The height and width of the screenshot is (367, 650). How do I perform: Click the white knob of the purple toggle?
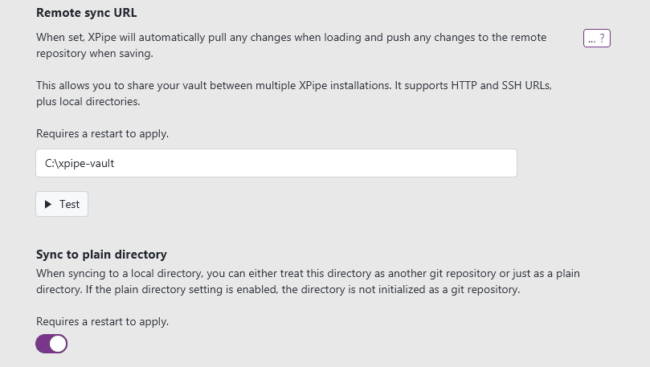click(x=58, y=344)
